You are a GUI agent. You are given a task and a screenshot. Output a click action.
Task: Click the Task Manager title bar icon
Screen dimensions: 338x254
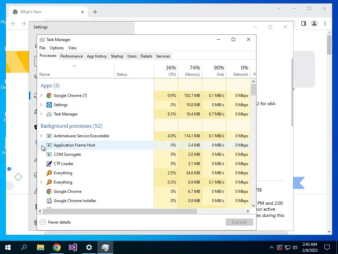pos(42,40)
